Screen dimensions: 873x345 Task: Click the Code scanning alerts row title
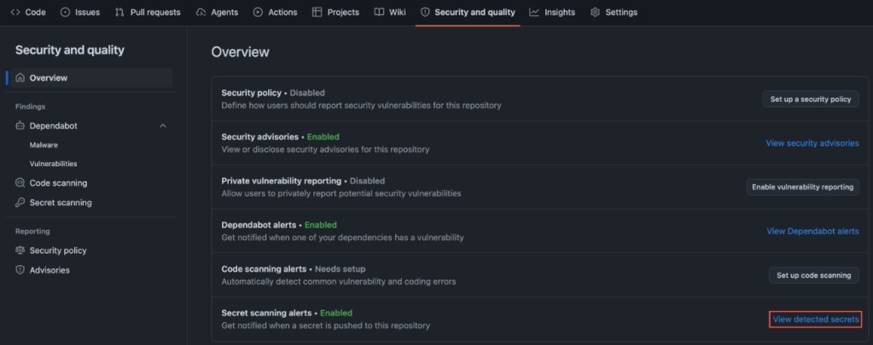click(264, 269)
